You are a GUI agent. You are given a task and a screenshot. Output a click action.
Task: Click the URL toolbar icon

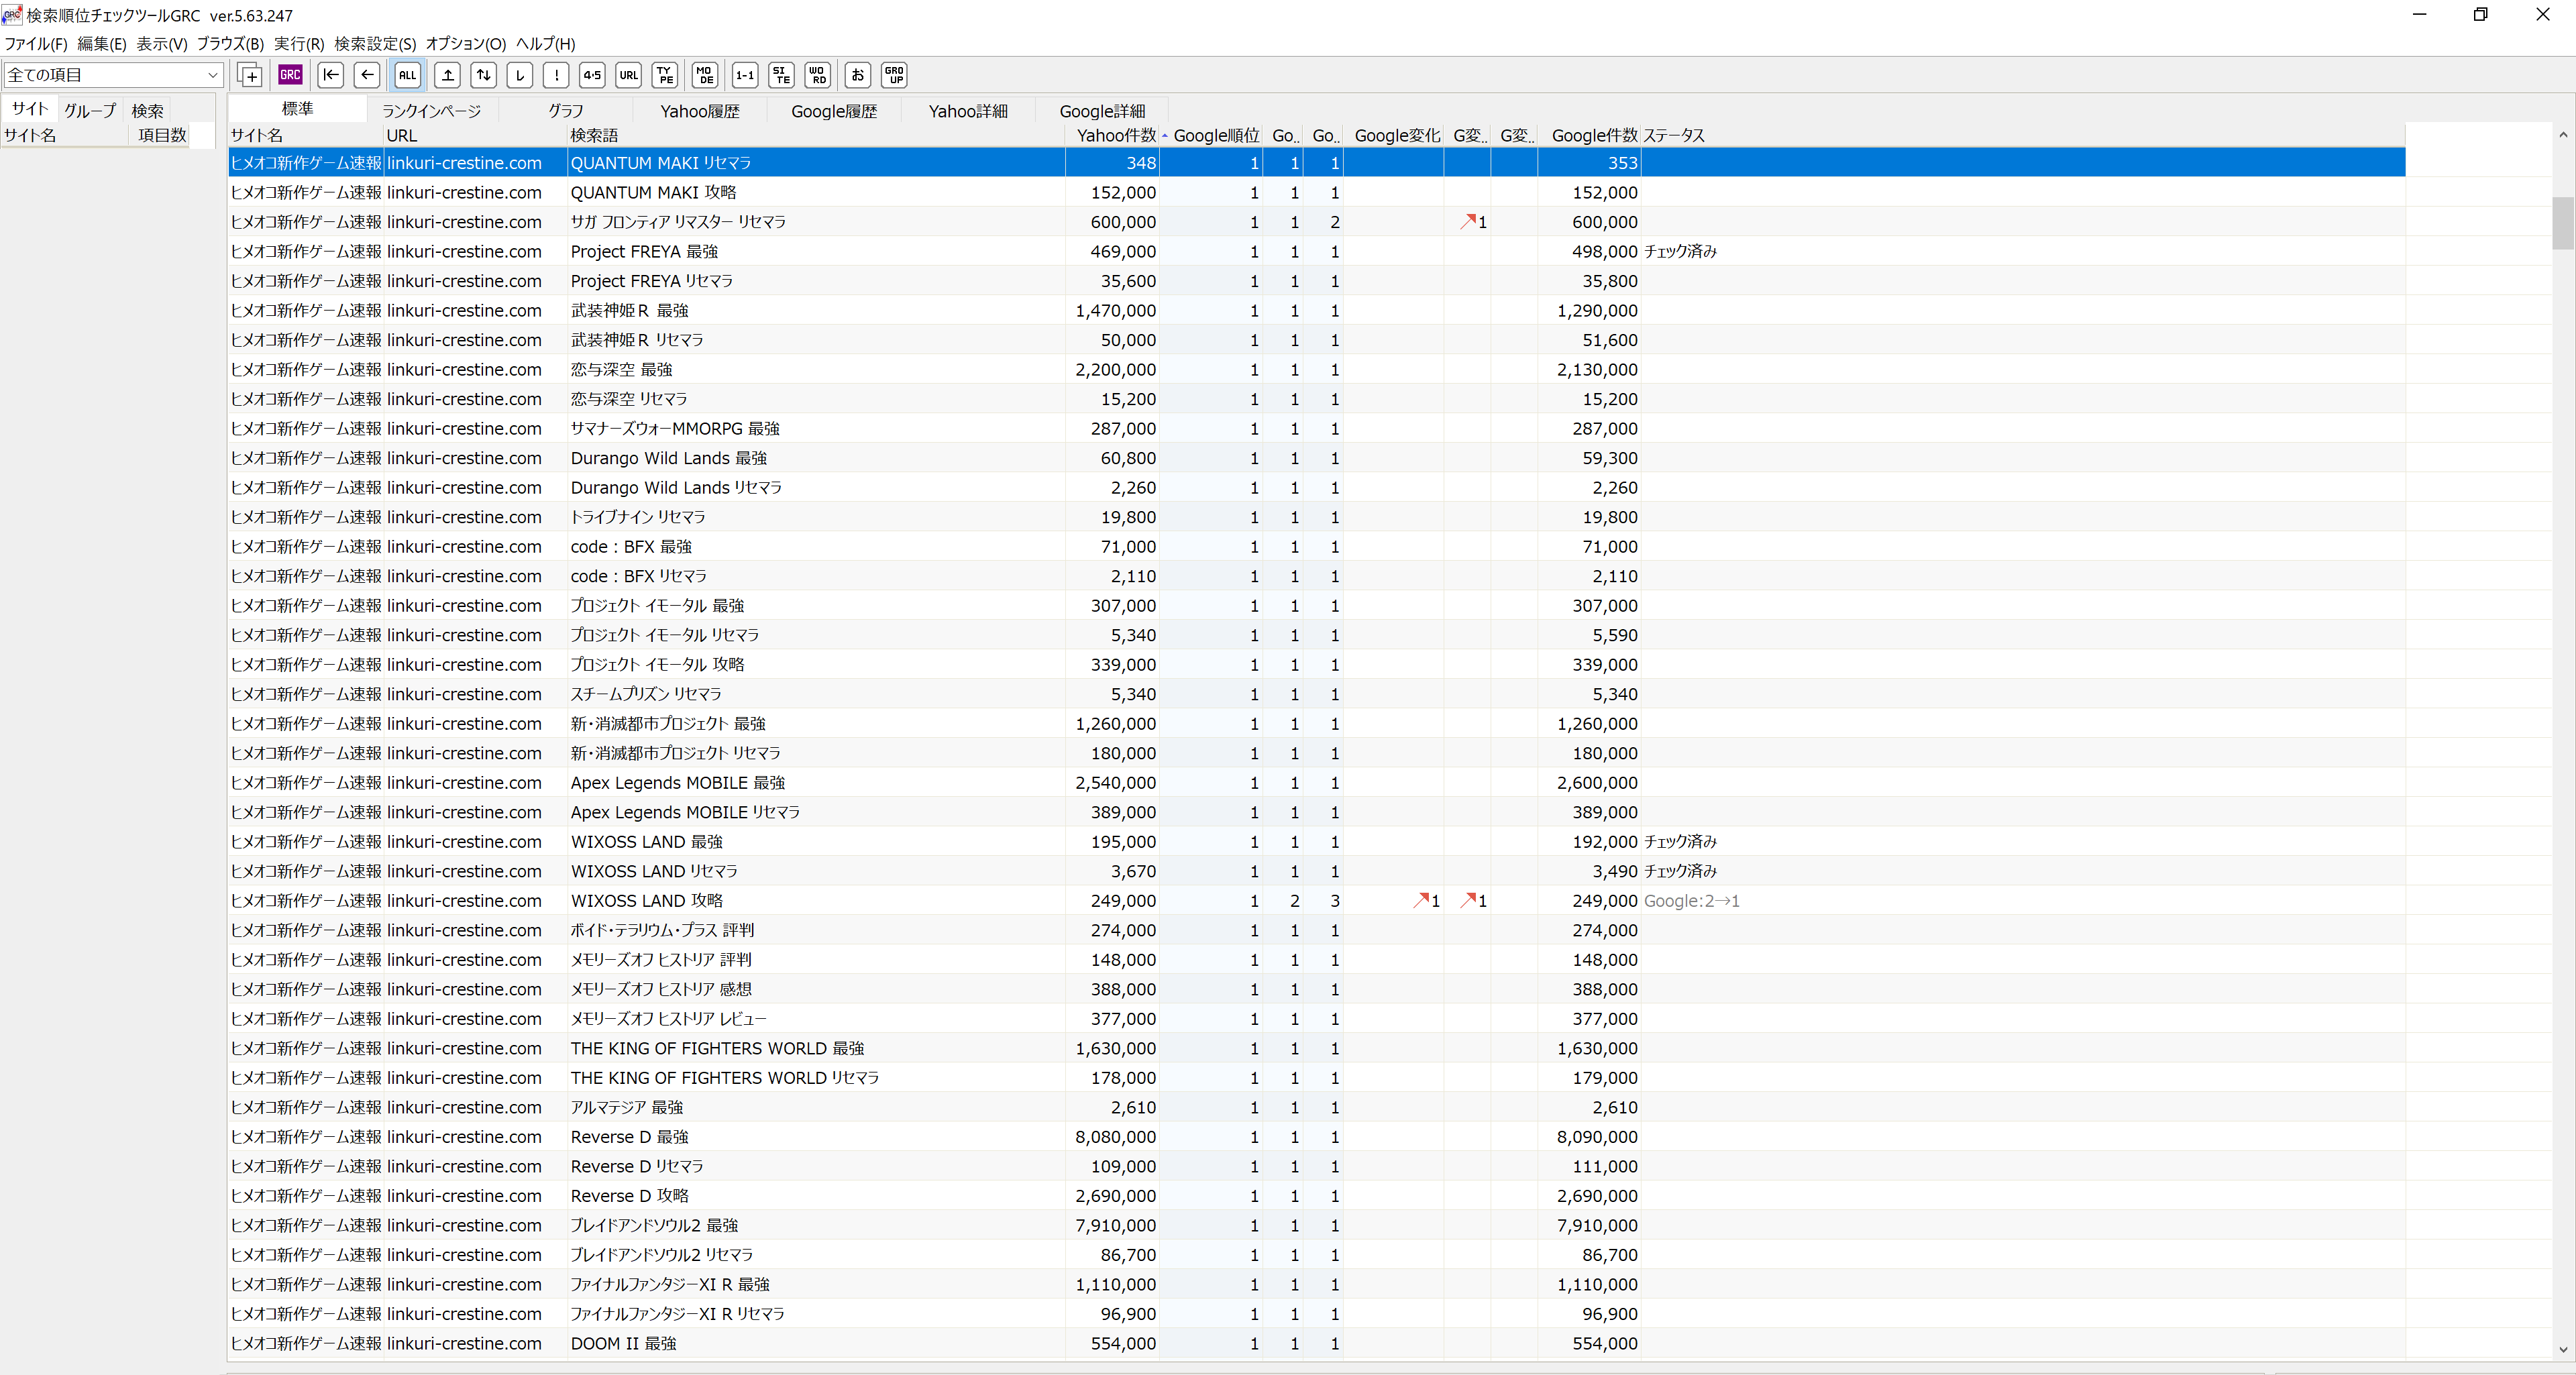tap(628, 75)
